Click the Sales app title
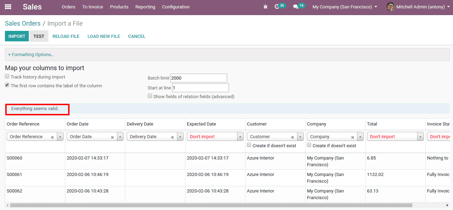 [32, 7]
